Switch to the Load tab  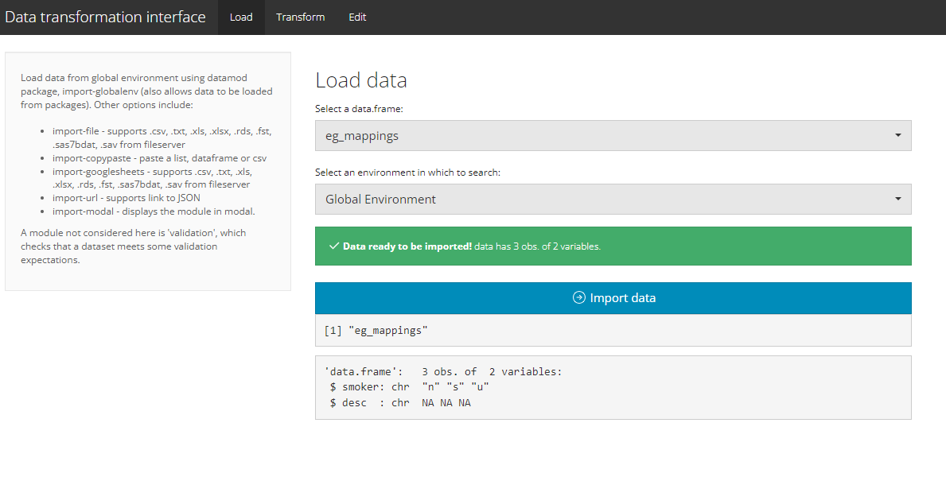[x=241, y=17]
